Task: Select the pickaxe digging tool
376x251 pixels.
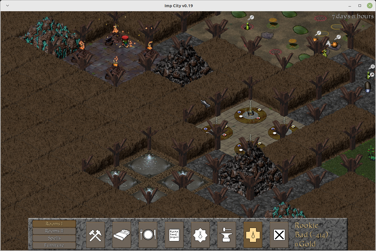Action: pos(95,235)
